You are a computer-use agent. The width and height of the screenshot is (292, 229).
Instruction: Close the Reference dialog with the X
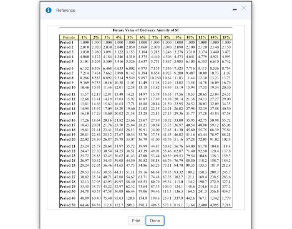[x=244, y=8]
